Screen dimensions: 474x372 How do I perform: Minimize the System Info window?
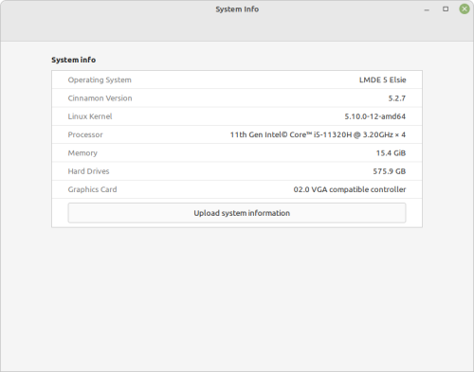tap(427, 9)
